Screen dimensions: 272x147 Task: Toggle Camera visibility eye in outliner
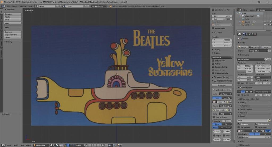tap(265, 22)
